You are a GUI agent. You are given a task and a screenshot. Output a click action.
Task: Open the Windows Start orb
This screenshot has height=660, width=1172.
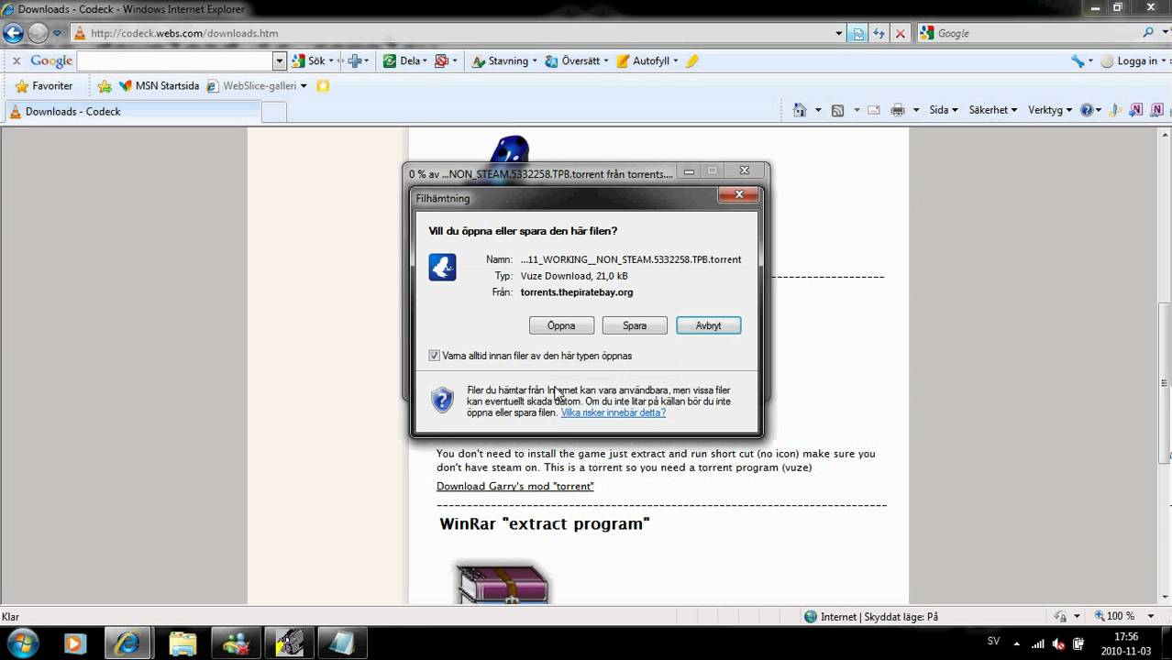pyautogui.click(x=22, y=642)
